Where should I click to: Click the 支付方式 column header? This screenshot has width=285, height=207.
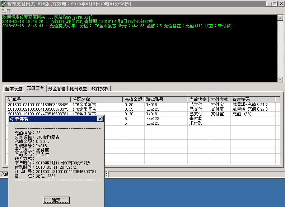[x=219, y=100]
